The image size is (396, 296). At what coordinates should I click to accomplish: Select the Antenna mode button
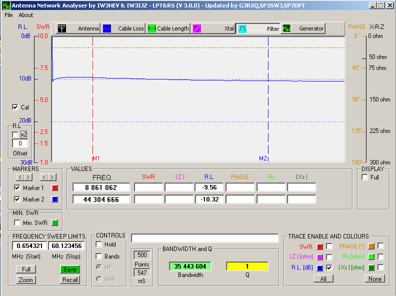pyautogui.click(x=77, y=28)
